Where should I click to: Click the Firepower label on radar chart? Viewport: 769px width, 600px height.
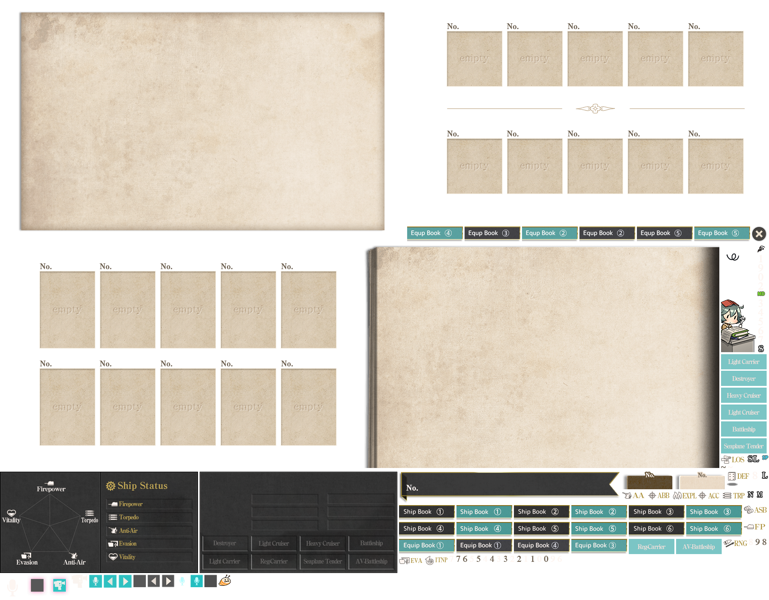(51, 489)
